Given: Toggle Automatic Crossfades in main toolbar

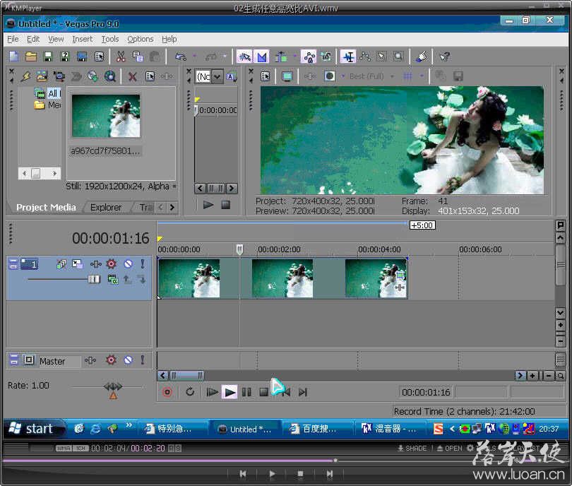Looking at the screenshot, I should (261, 57).
